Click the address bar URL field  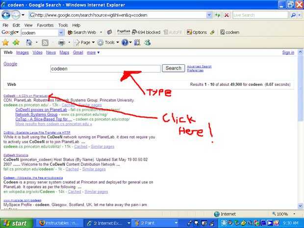coord(118,15)
